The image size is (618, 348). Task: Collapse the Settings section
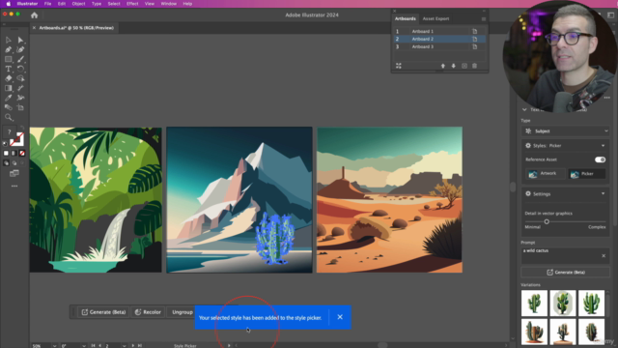tap(603, 193)
